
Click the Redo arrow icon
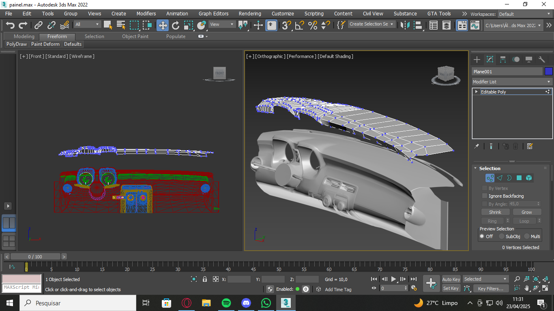[x=23, y=25]
